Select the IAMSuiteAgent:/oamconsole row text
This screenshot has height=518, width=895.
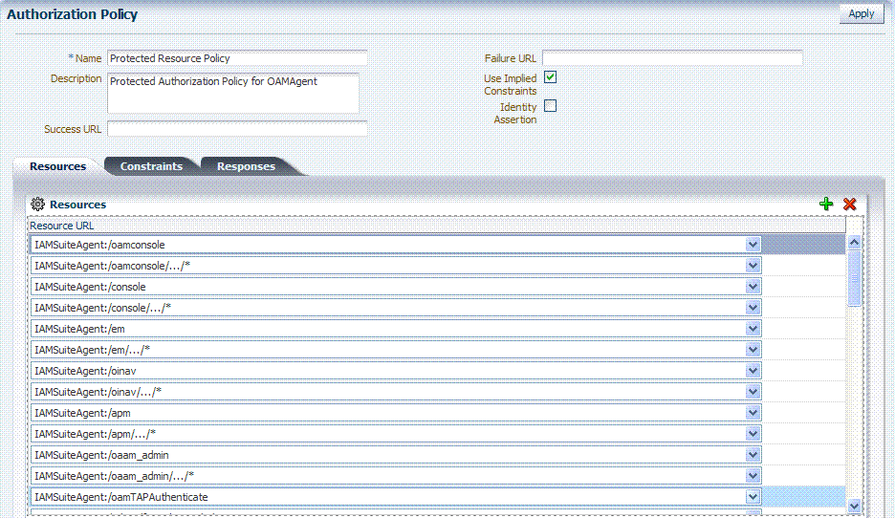[x=99, y=245]
